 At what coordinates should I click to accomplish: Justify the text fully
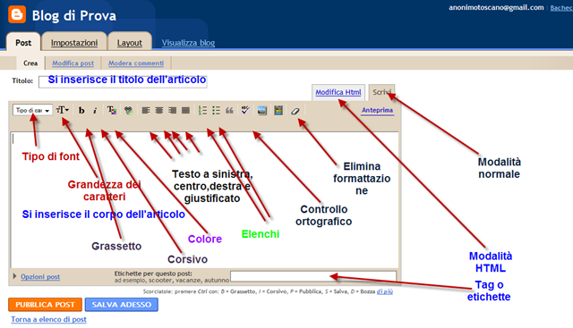(x=185, y=110)
